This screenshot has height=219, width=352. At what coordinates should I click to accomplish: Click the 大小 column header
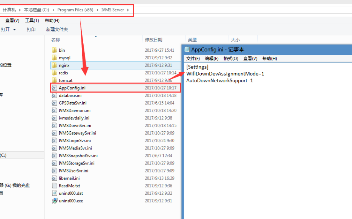[235, 40]
